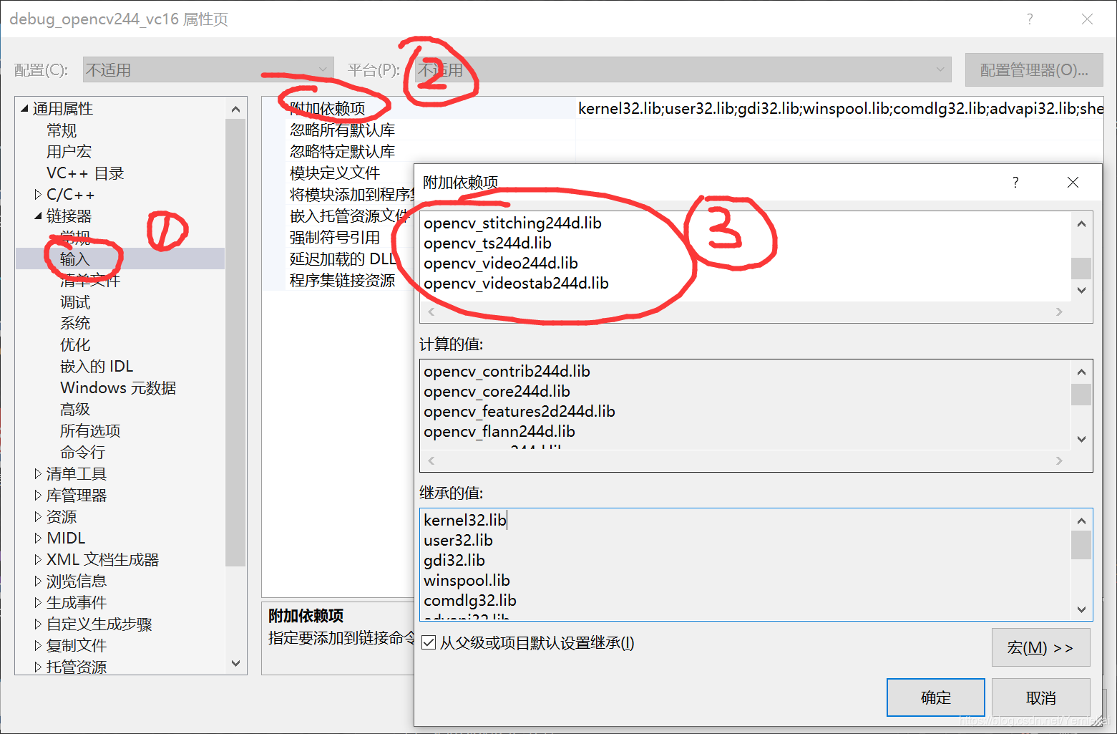Click opencv_videostab244d.lib in the edit box
Screen dimensions: 1117x734
[x=516, y=283]
